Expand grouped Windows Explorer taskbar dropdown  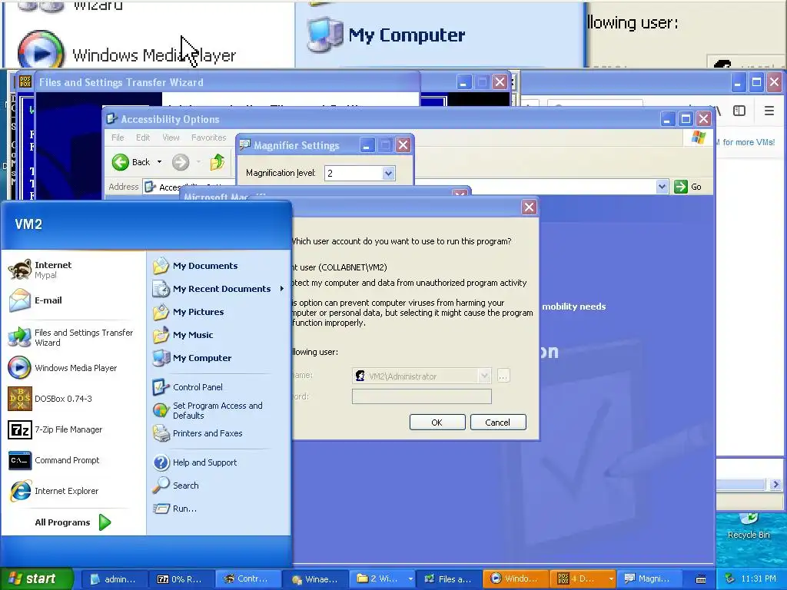tap(410, 579)
